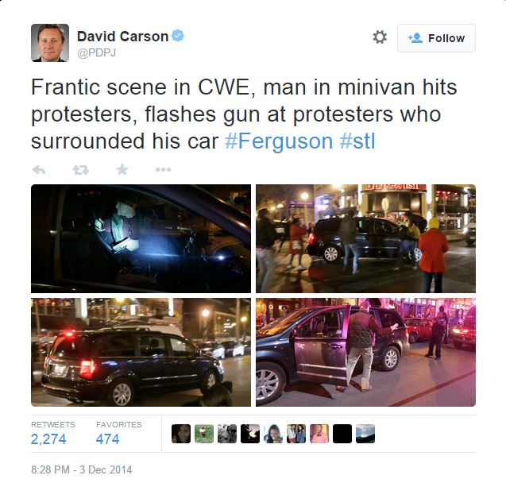Screen dimensions: 506x483
Task: Retweet this tweet via retweet icon
Action: coord(80,169)
